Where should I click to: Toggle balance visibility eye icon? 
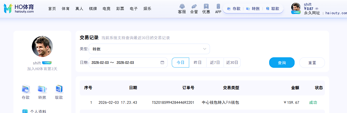click(317, 9)
